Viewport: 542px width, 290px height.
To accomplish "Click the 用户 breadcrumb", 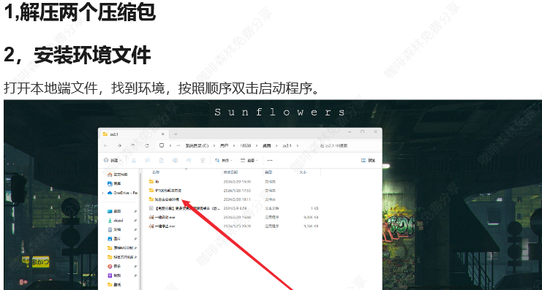I will point(225,145).
